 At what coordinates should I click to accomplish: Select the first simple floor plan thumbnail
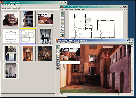pyautogui.click(x=11, y=36)
